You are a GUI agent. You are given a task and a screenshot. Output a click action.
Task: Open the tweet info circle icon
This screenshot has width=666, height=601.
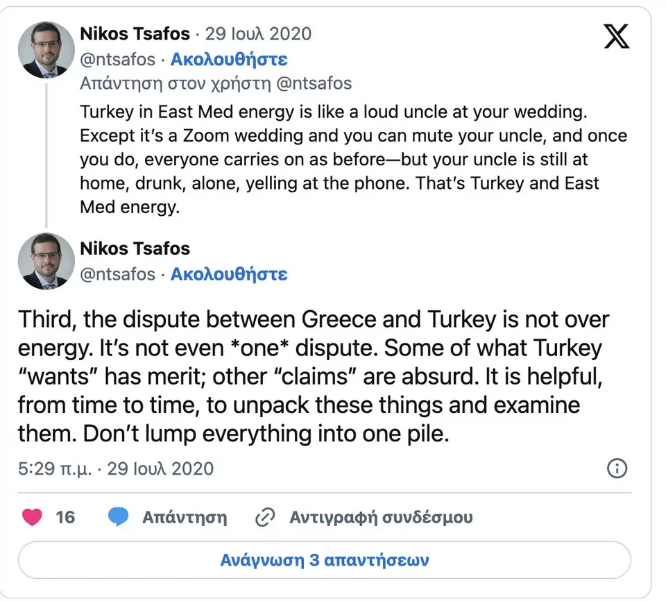point(617,468)
